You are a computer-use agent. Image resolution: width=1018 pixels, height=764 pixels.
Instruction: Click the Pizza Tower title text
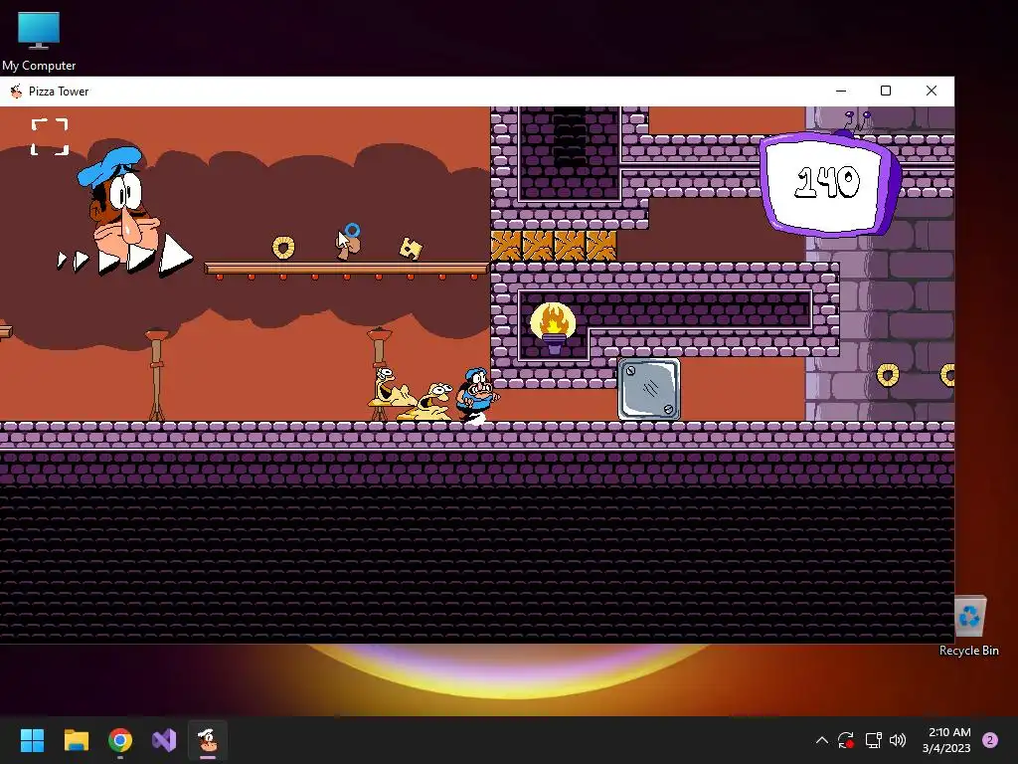point(59,92)
